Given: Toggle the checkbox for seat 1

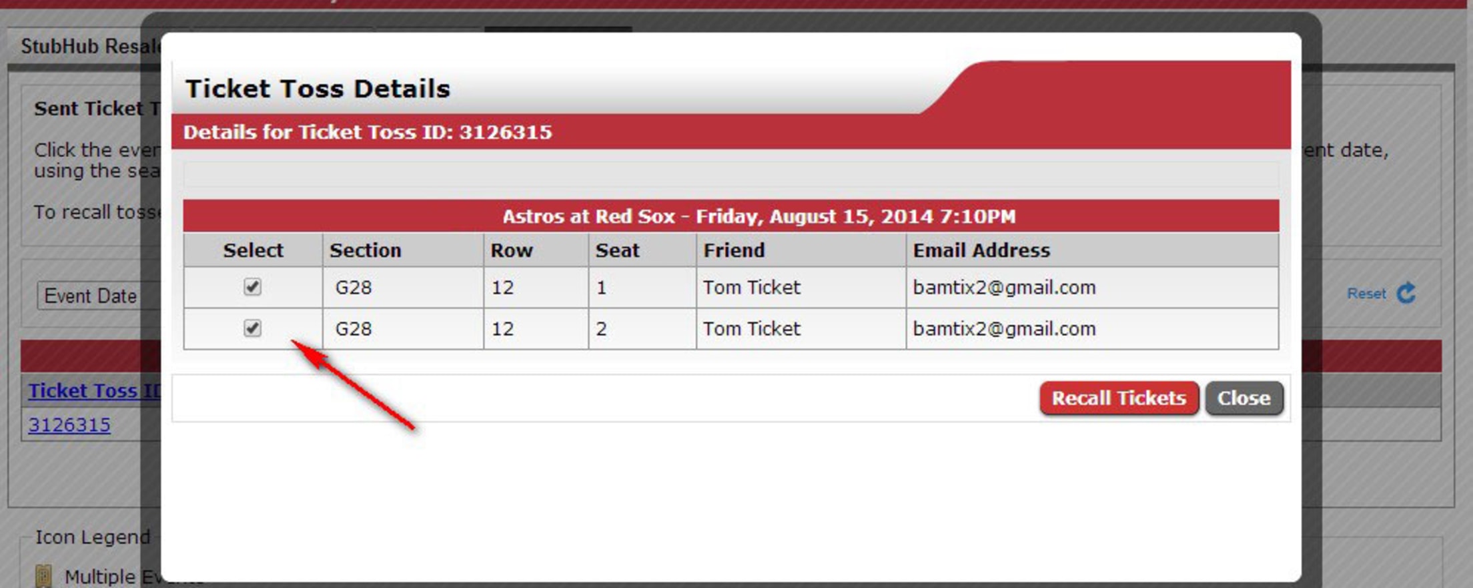Looking at the screenshot, I should coord(252,287).
